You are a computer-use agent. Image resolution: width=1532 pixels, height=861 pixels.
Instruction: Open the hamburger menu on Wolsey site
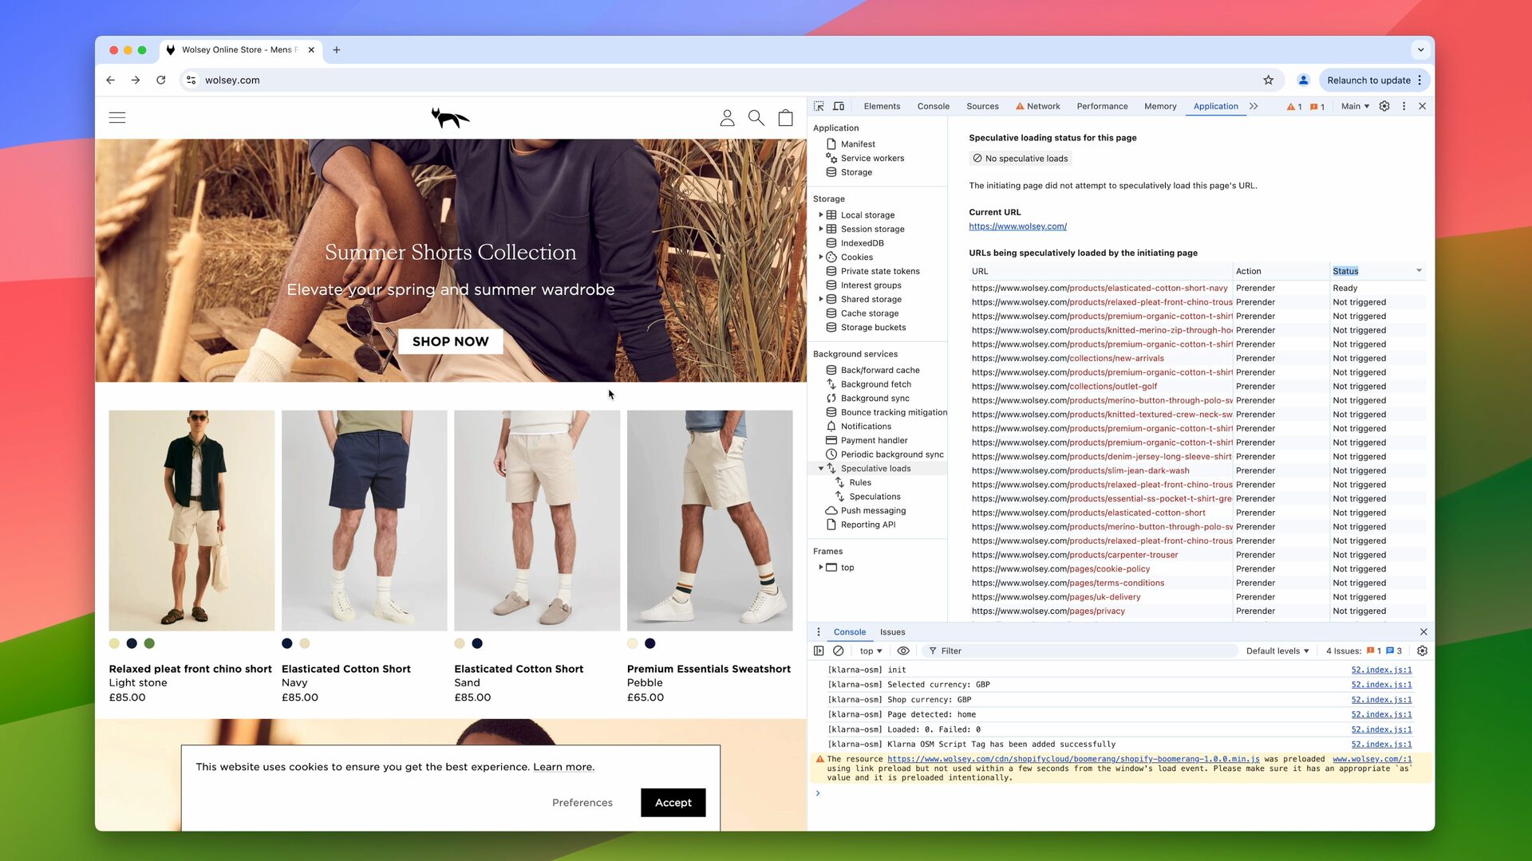[x=117, y=118]
